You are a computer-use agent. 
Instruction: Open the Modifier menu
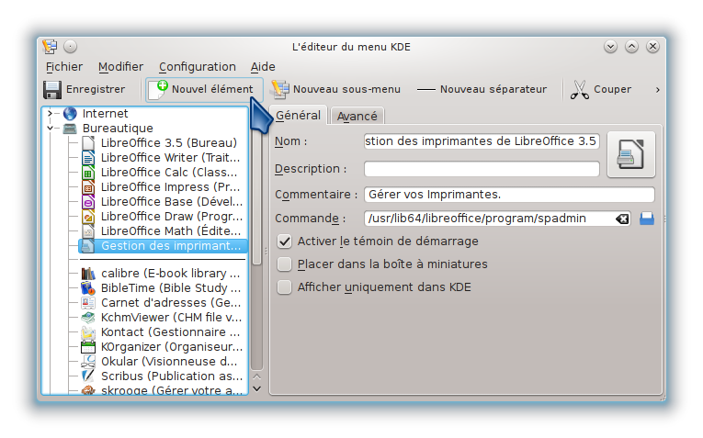120,67
